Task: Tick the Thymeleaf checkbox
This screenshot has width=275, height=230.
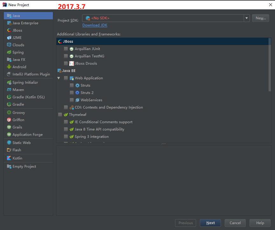Action: pos(60,115)
